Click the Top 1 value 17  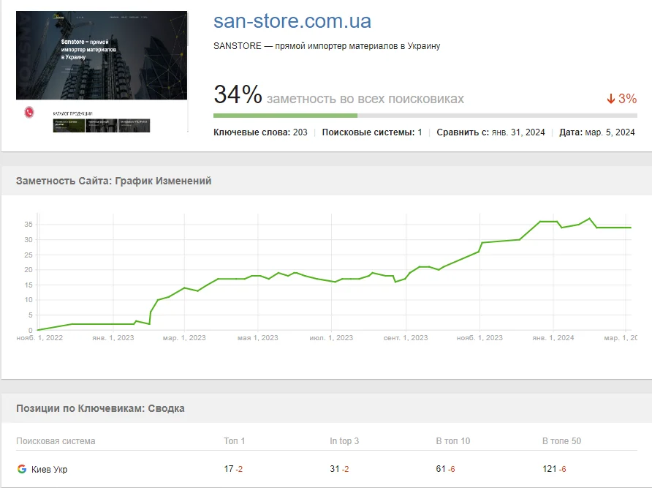pos(229,469)
